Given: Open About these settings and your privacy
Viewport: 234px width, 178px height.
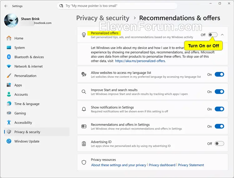Looking at the screenshot, I should pyautogui.click(x=119, y=165).
